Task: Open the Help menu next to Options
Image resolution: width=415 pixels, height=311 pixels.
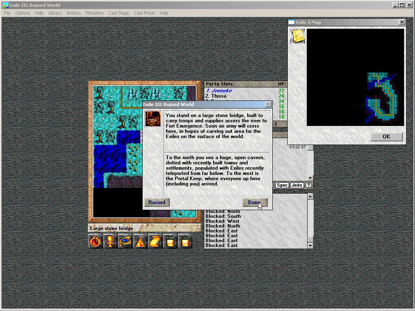Action: click(x=39, y=13)
